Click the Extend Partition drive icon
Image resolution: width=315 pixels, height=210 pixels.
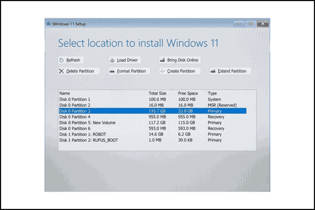213,71
